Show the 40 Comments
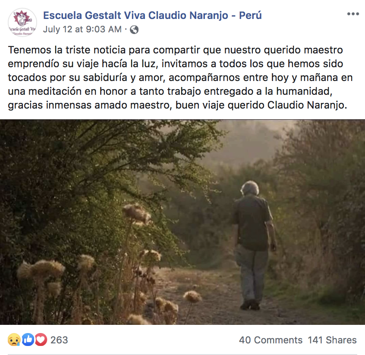The height and width of the screenshot is (355, 365). coord(271,340)
